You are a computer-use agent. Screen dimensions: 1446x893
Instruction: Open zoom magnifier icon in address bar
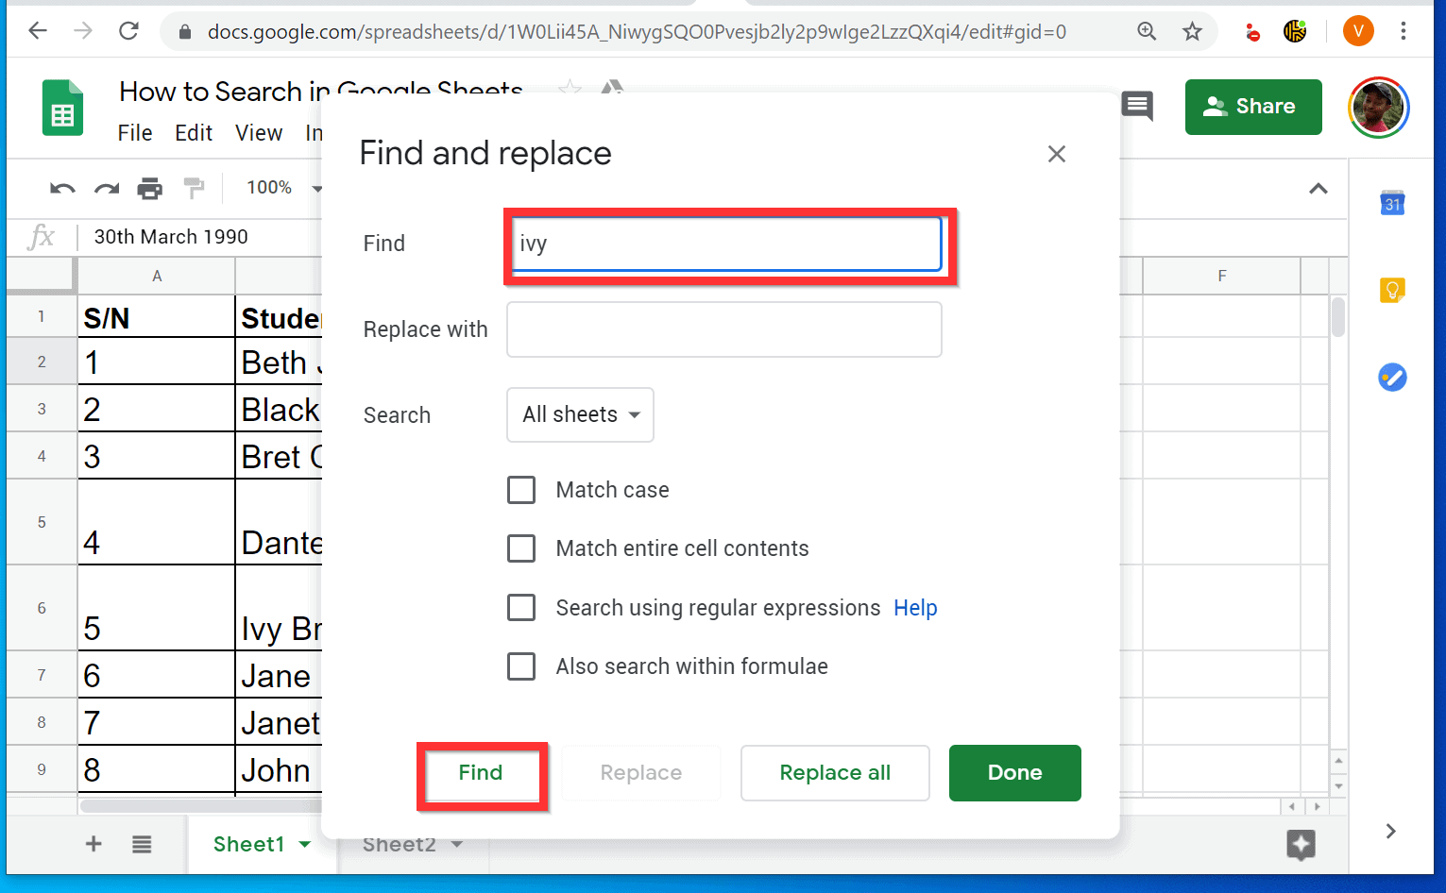[1147, 31]
